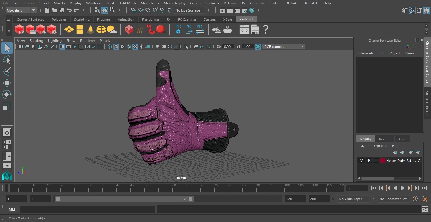Activate the Paint selection tool

point(7,71)
